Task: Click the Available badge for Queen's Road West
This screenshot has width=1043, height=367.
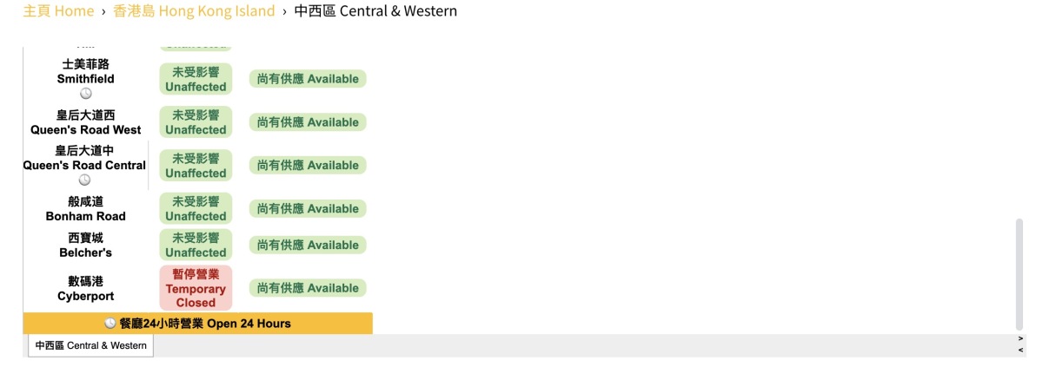Action: (x=308, y=122)
